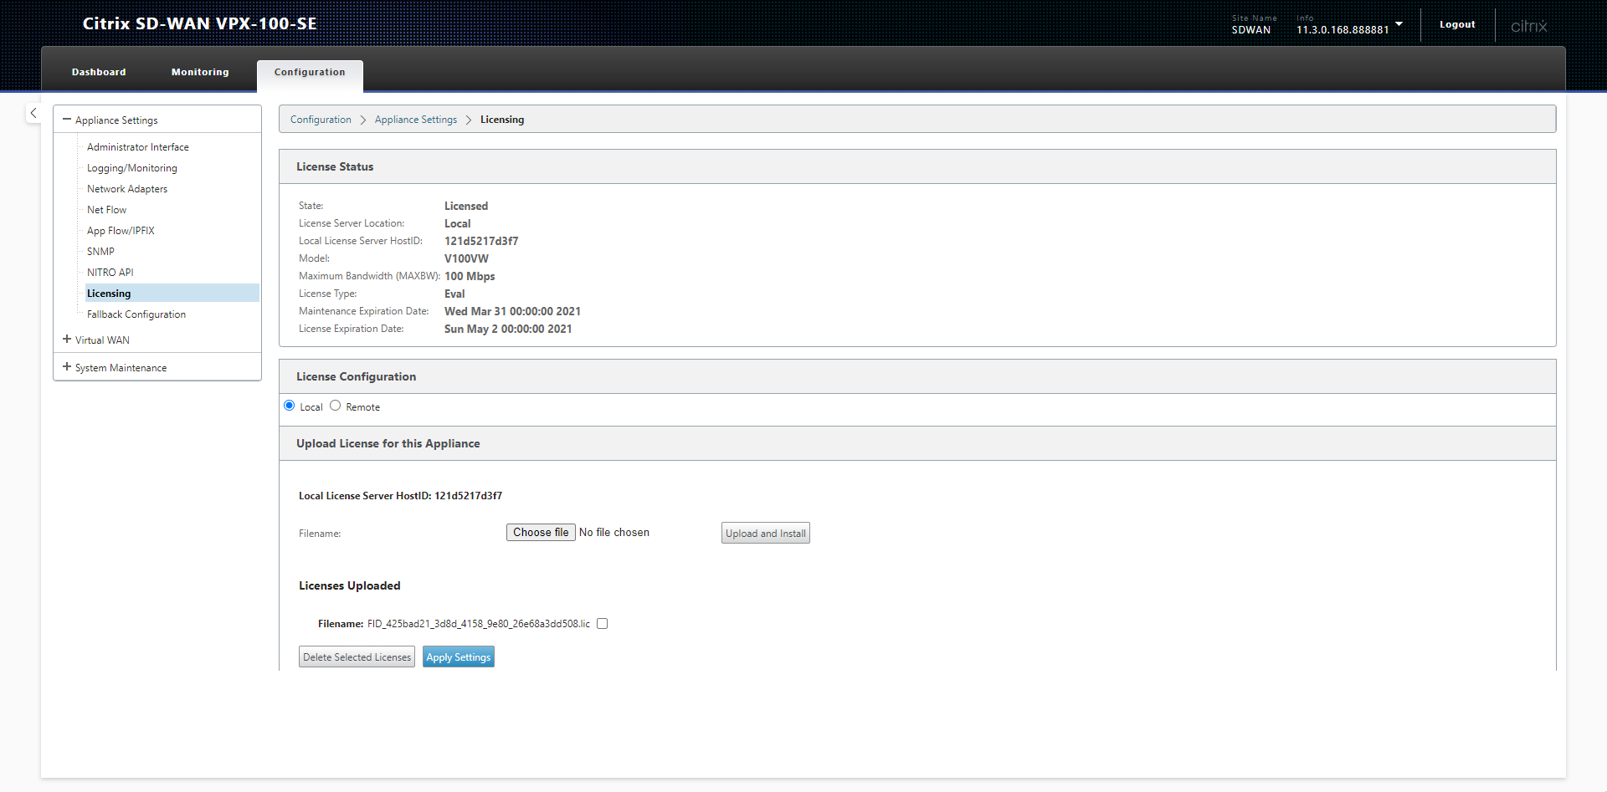Image resolution: width=1607 pixels, height=792 pixels.
Task: Click Apply Settings button
Action: pyautogui.click(x=458, y=657)
